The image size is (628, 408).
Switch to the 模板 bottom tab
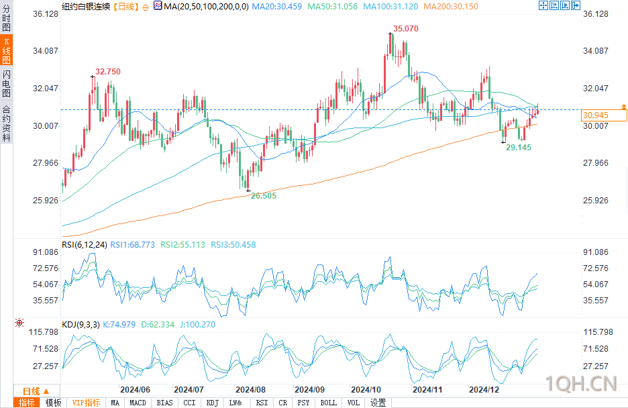[x=53, y=403]
